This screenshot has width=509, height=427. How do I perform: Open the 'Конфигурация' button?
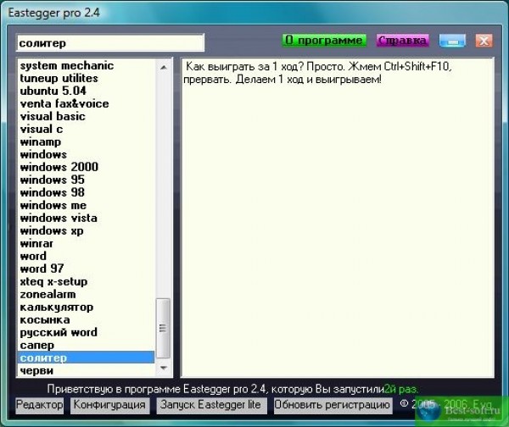pyautogui.click(x=110, y=405)
